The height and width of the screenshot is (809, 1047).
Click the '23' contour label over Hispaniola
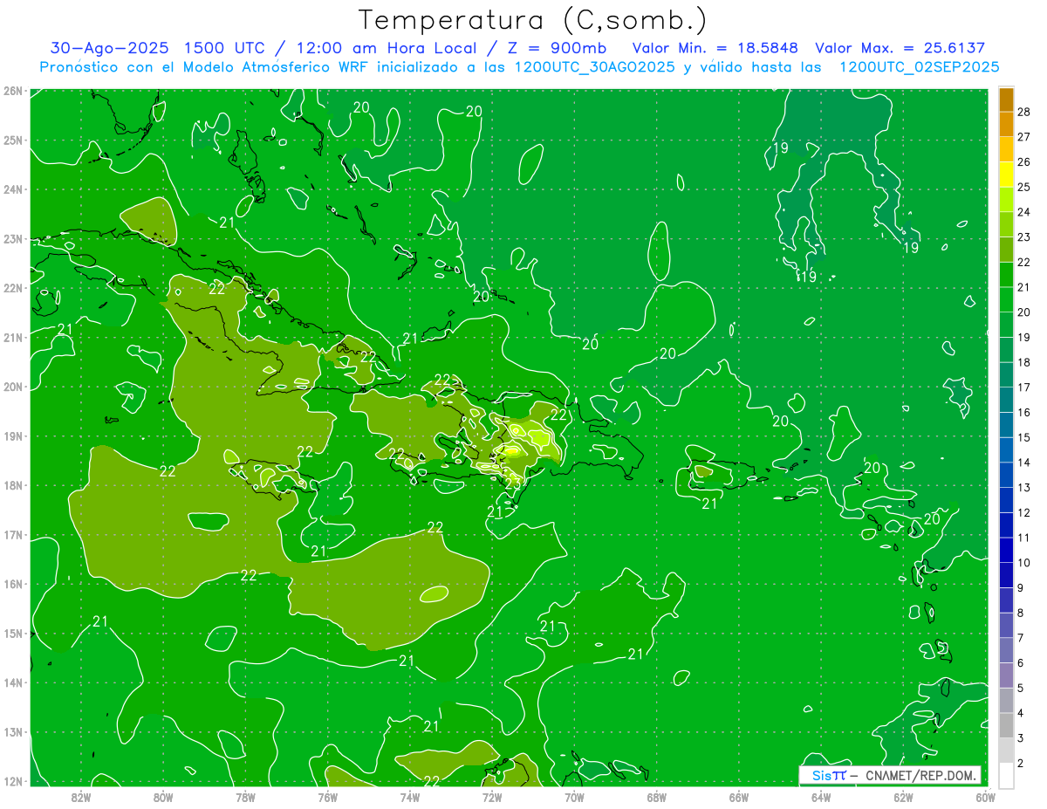click(514, 482)
